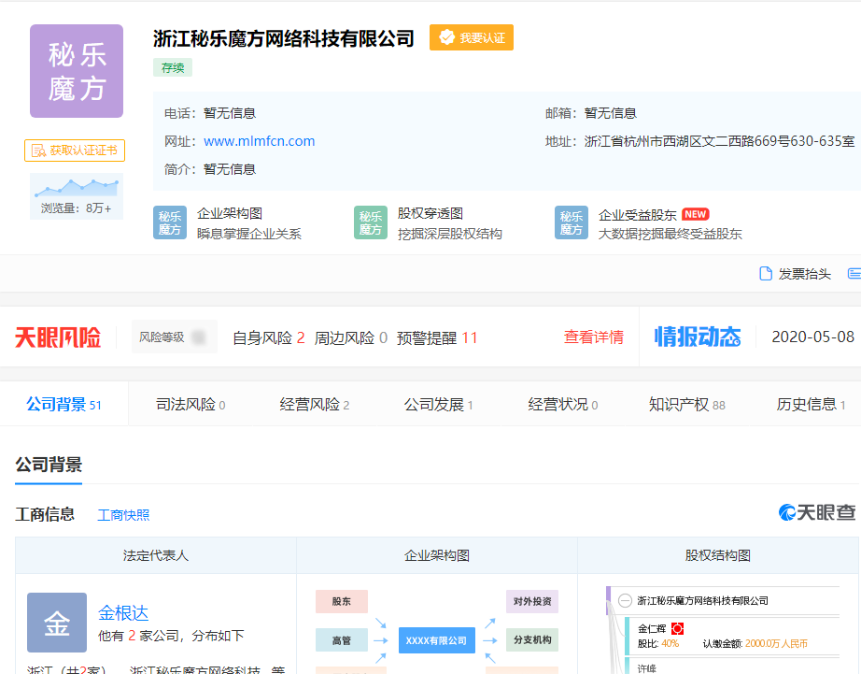Image resolution: width=861 pixels, height=674 pixels.
Task: Click the 我要认证 orange button
Action: pyautogui.click(x=472, y=37)
